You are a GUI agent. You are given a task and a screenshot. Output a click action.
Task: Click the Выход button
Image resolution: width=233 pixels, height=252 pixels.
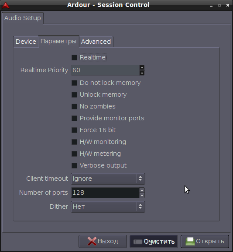pyautogui.click(x=103, y=241)
